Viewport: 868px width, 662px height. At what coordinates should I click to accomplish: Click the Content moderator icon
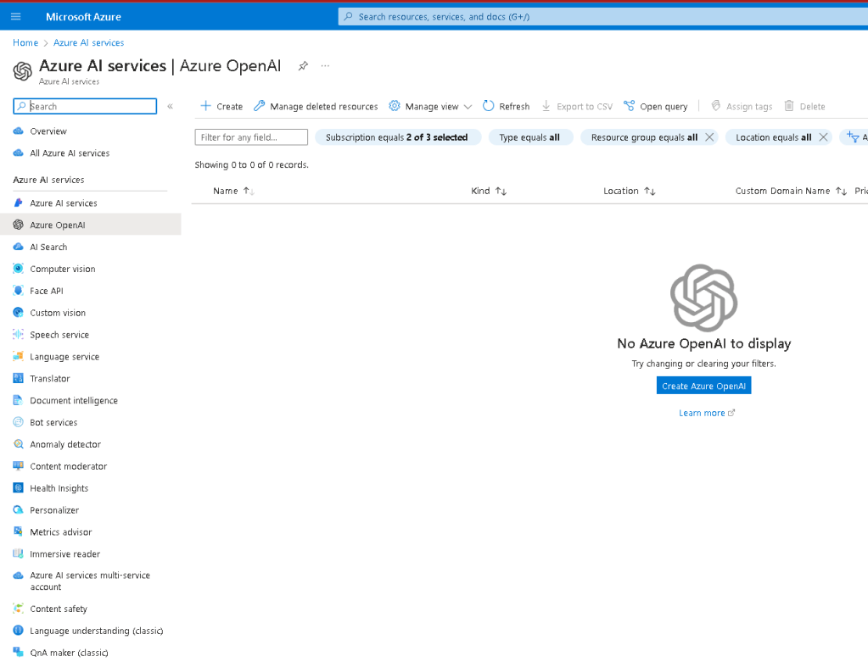pos(19,466)
